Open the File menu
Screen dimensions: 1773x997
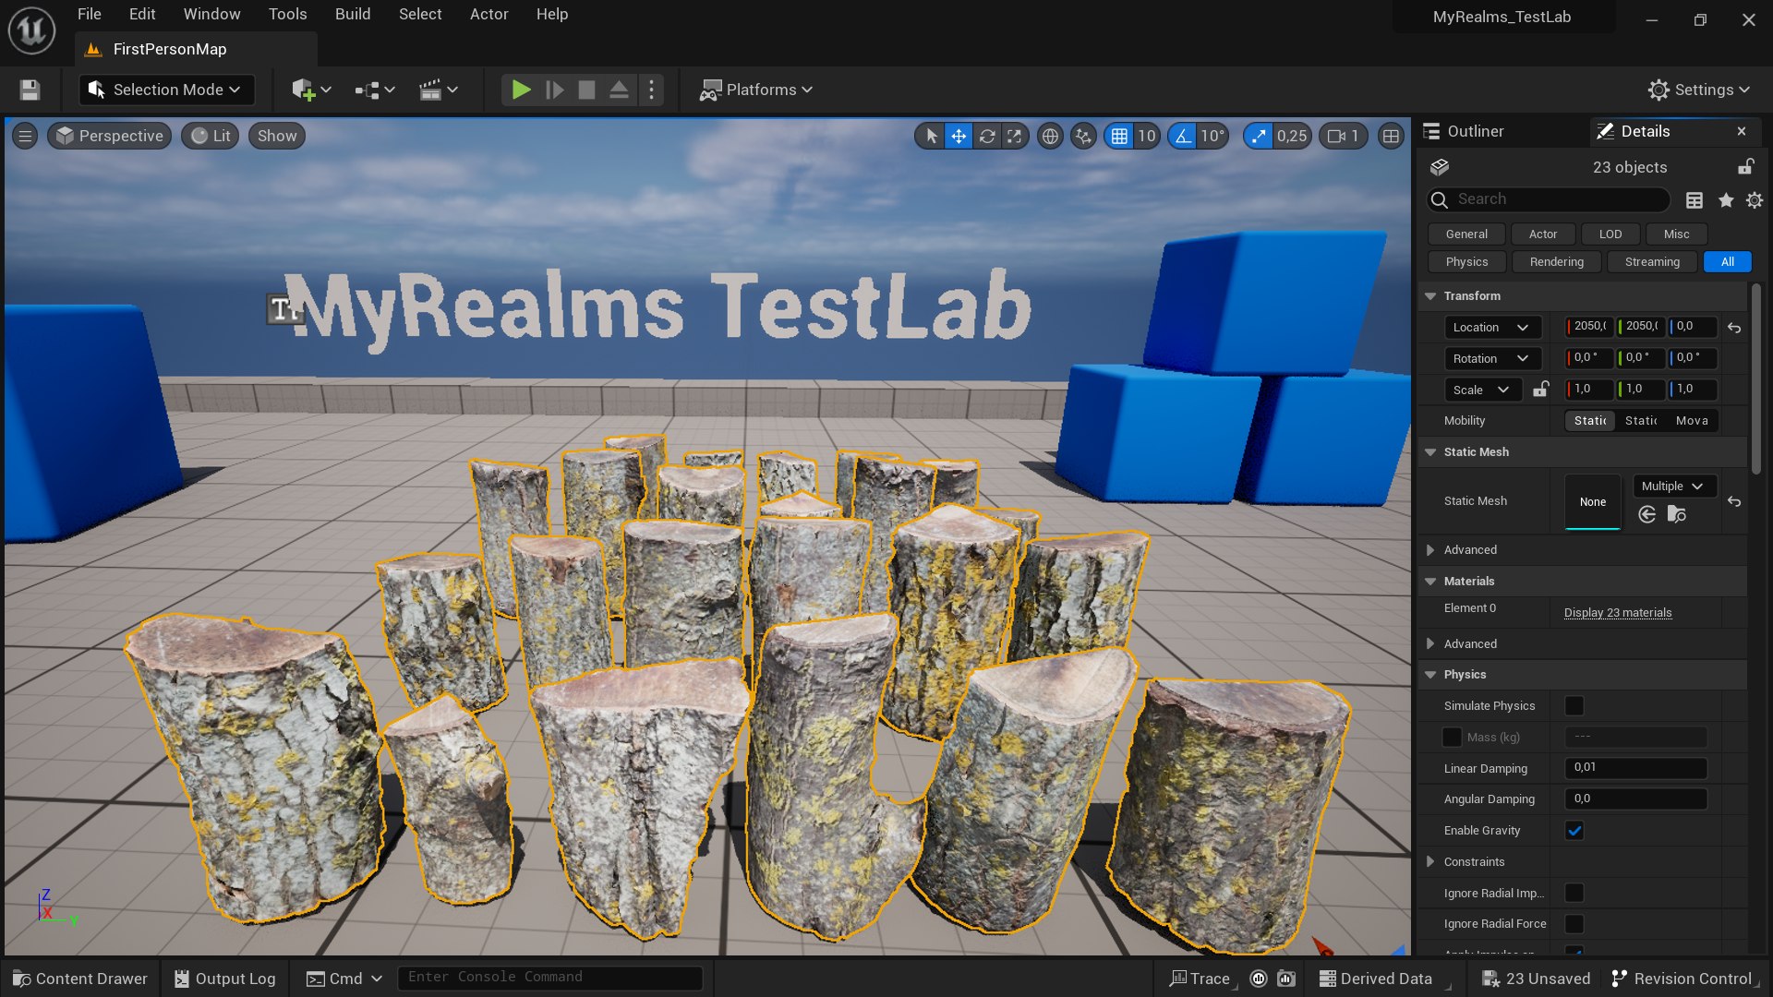(x=90, y=14)
